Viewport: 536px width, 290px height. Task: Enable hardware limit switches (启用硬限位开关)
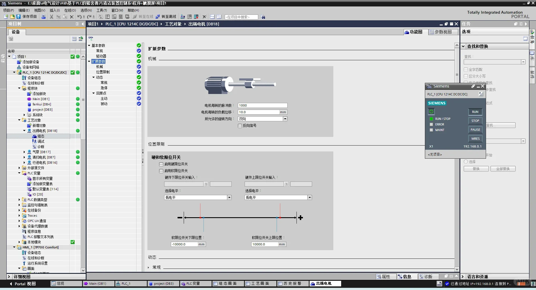click(161, 164)
